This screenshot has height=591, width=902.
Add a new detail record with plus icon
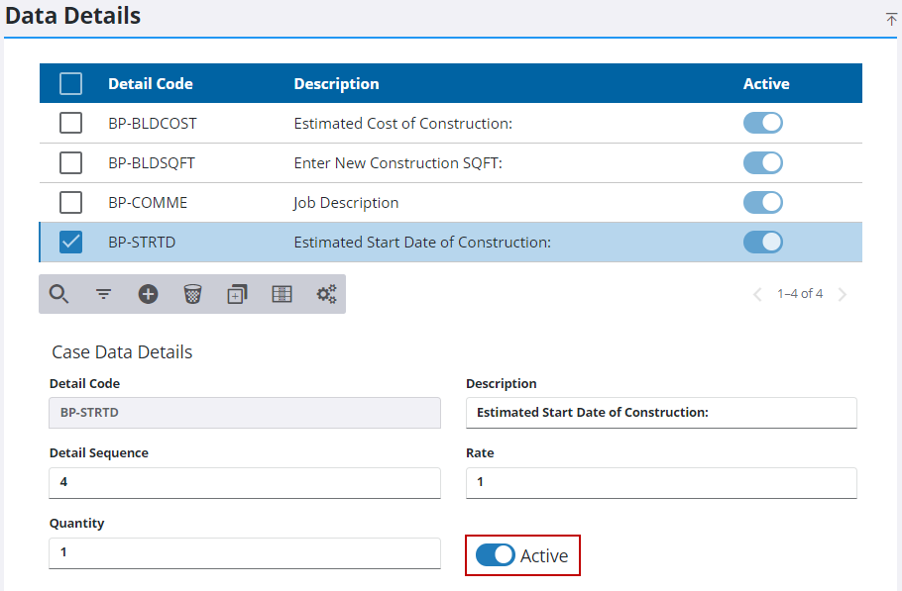point(148,294)
